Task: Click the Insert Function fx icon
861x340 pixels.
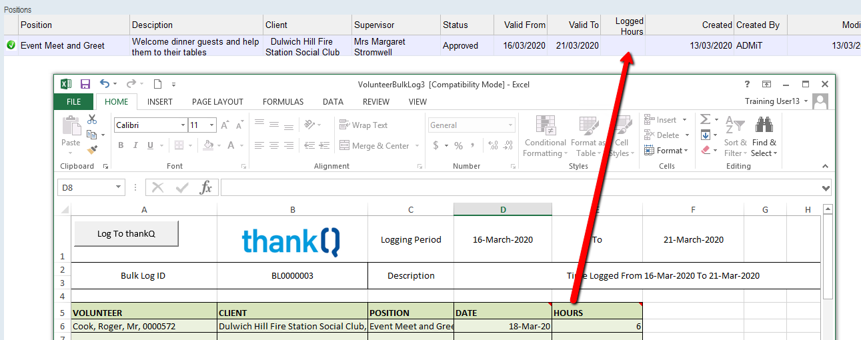Action: (206, 188)
